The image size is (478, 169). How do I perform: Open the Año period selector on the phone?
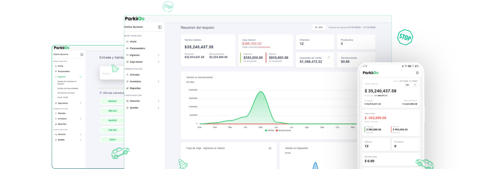pyautogui.click(x=411, y=85)
